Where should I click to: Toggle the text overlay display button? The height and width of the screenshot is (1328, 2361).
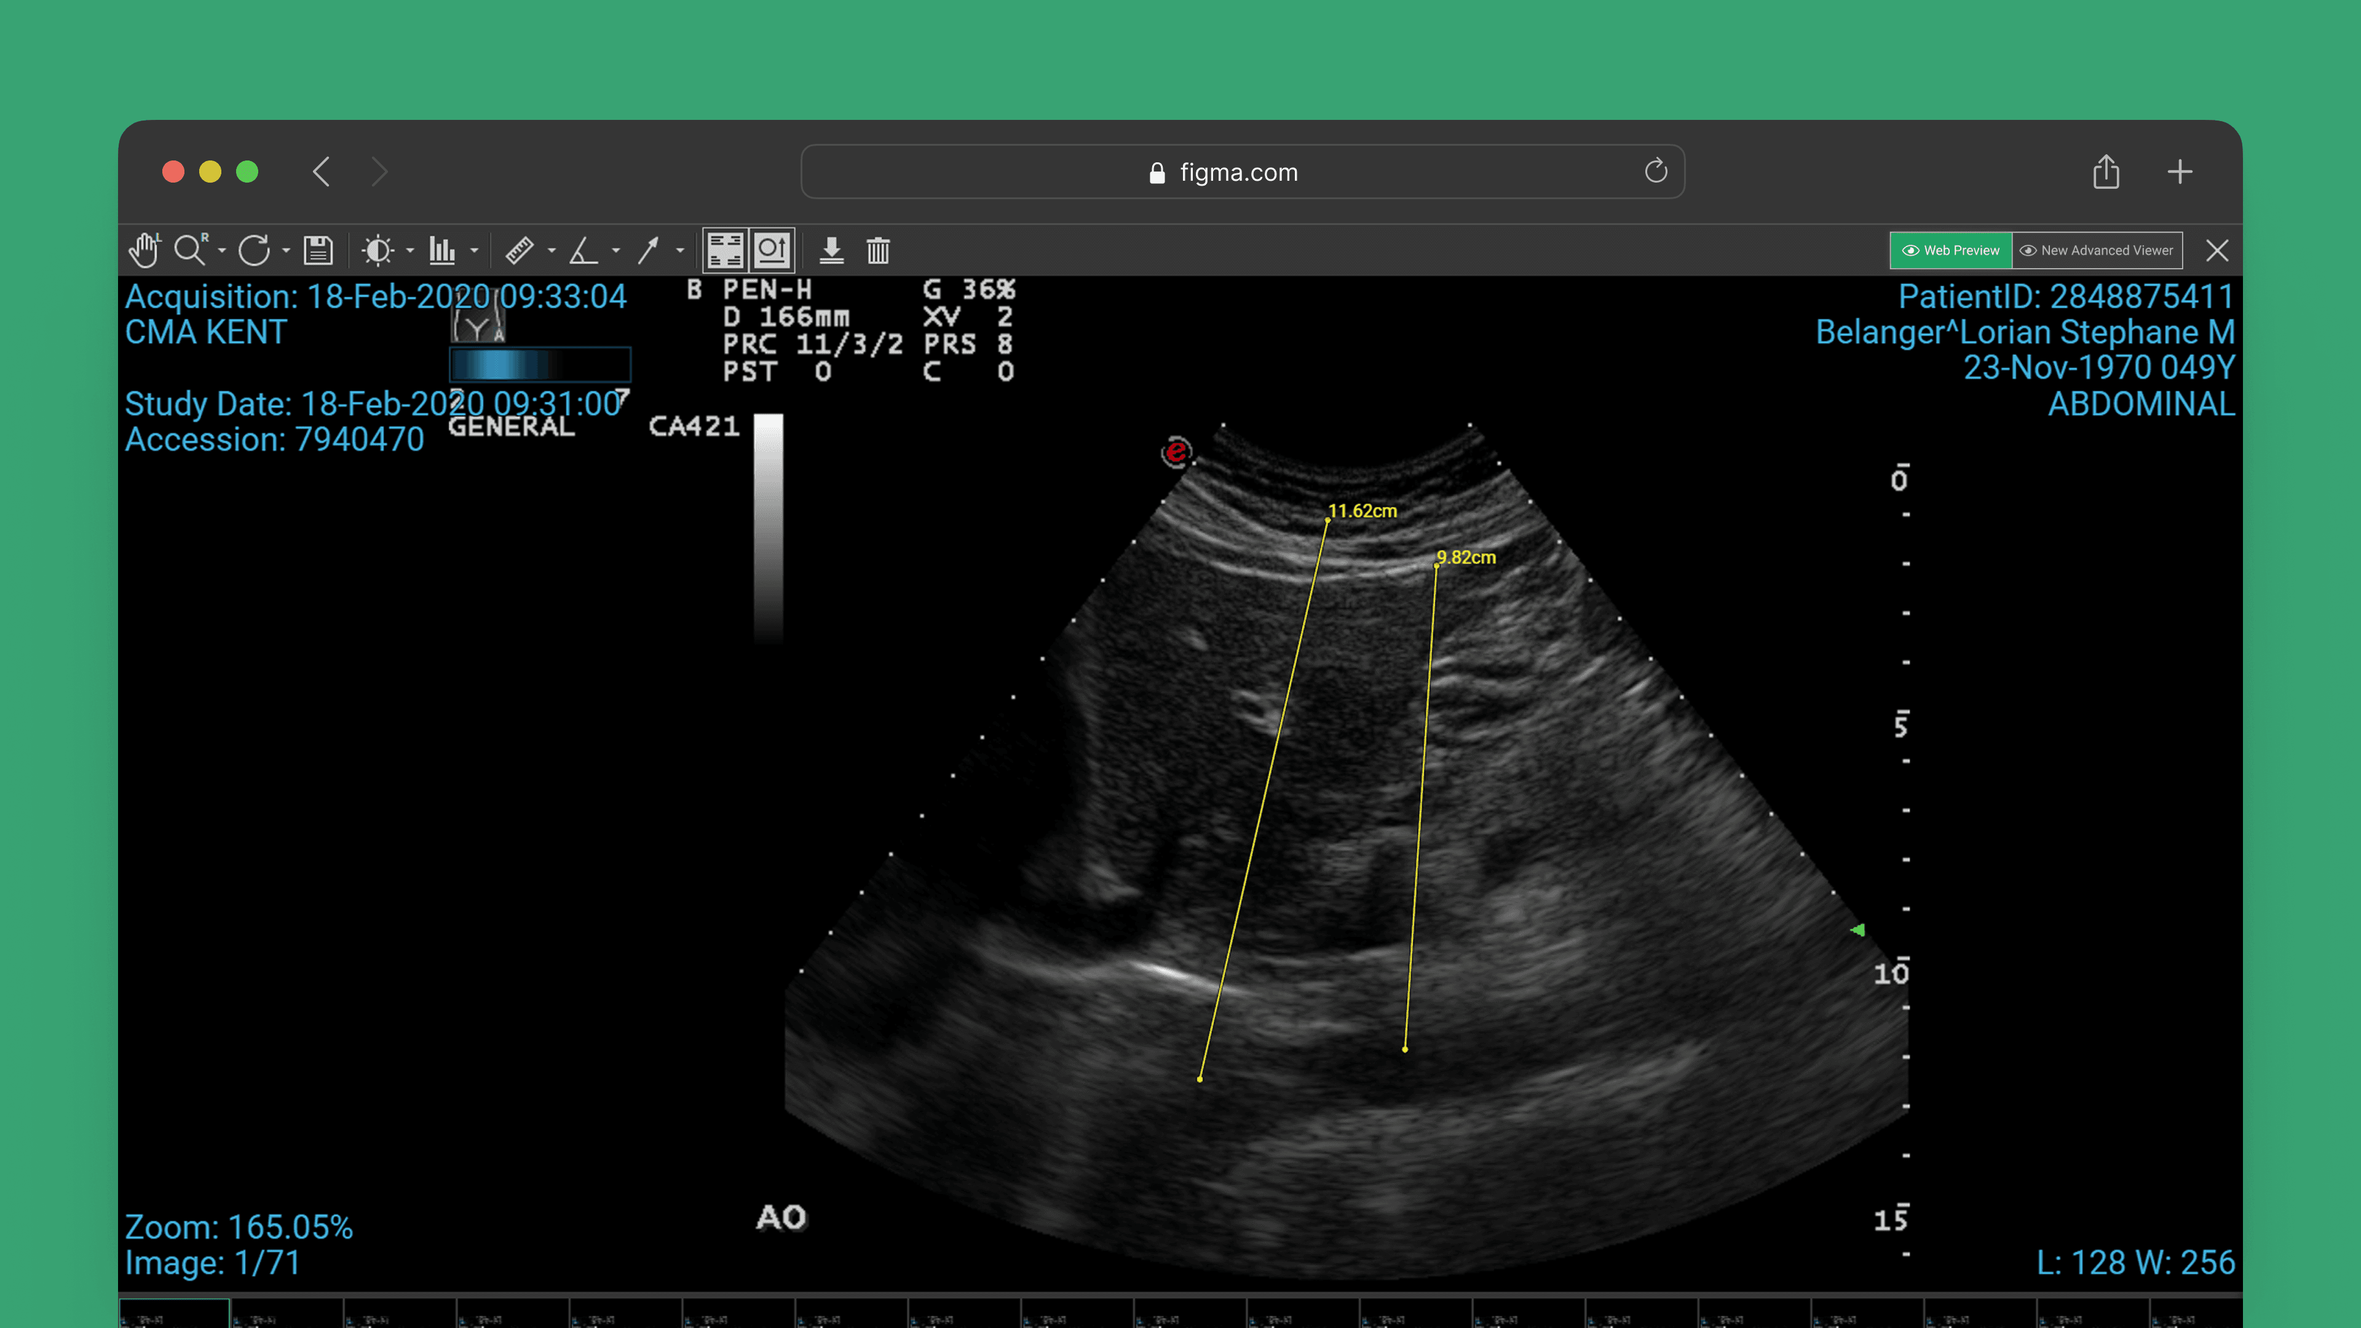coord(725,250)
